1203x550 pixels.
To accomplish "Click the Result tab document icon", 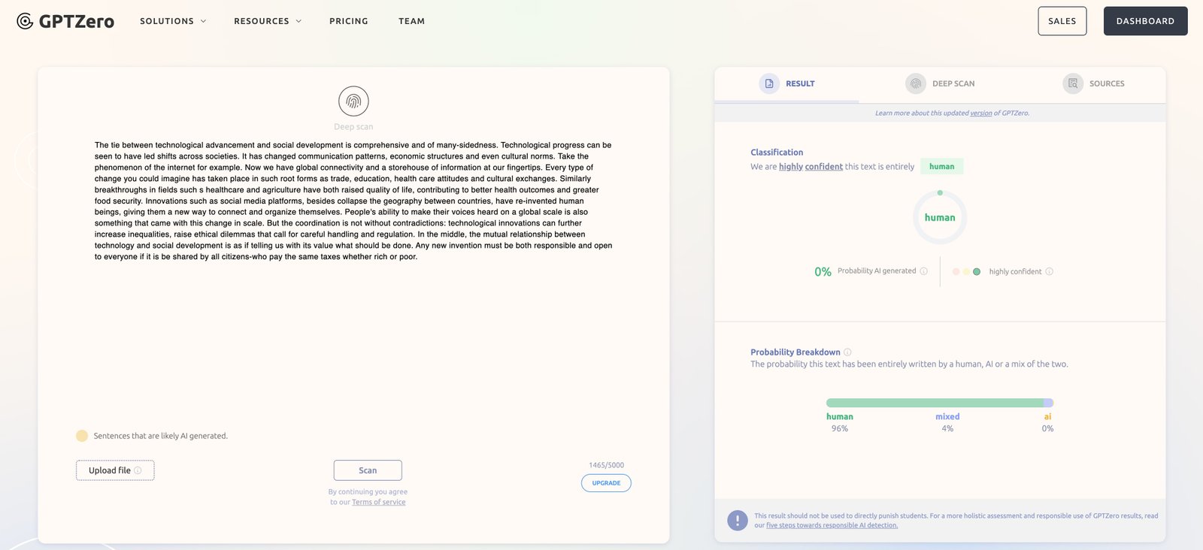I will pos(768,83).
